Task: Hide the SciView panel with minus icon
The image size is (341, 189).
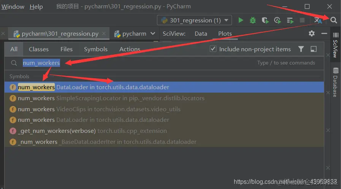Action: click(324, 33)
